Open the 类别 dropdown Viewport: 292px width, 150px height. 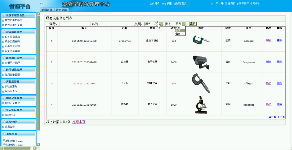(x=154, y=24)
